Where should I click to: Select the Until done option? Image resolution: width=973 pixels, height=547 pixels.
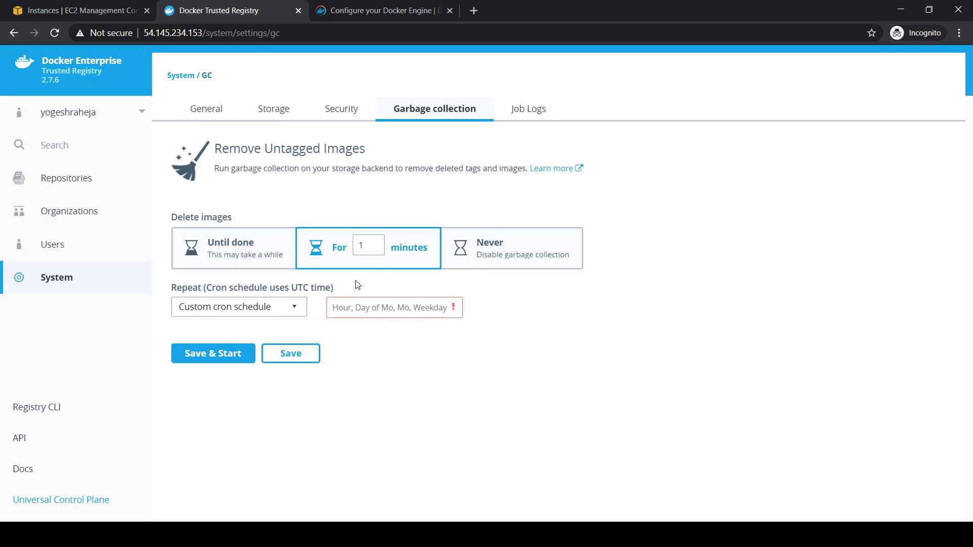click(234, 248)
